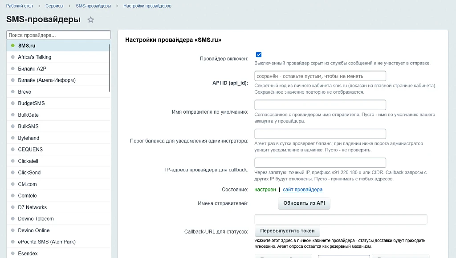
Task: Click the provider list scrollbar
Action: [x=110, y=68]
